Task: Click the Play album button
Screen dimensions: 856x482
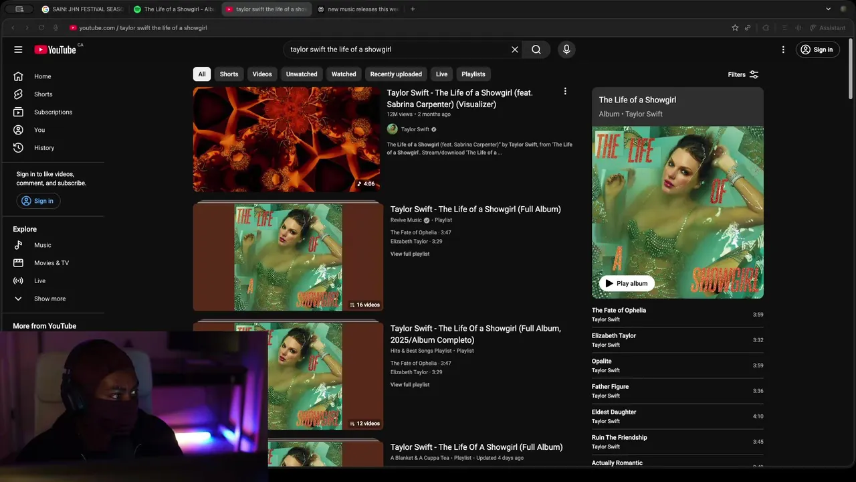Action: [x=627, y=283]
